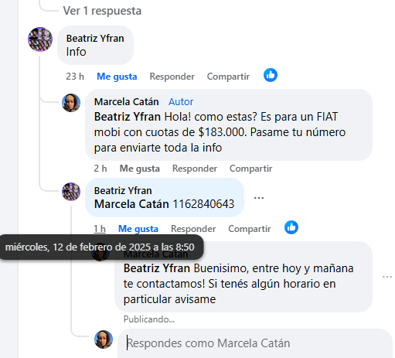
Task: Open three-dot options next to phone number comment
Action: 259,198
